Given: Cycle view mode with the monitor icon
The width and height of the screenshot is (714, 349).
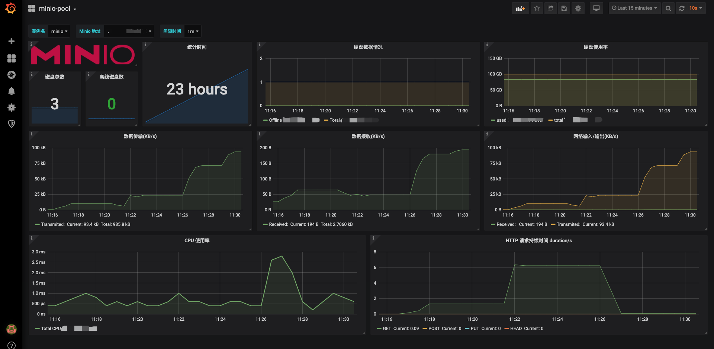Looking at the screenshot, I should 596,8.
